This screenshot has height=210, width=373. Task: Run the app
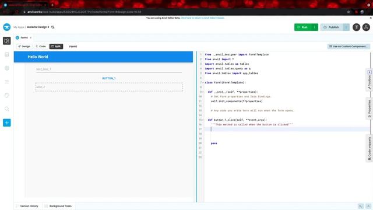[302, 27]
